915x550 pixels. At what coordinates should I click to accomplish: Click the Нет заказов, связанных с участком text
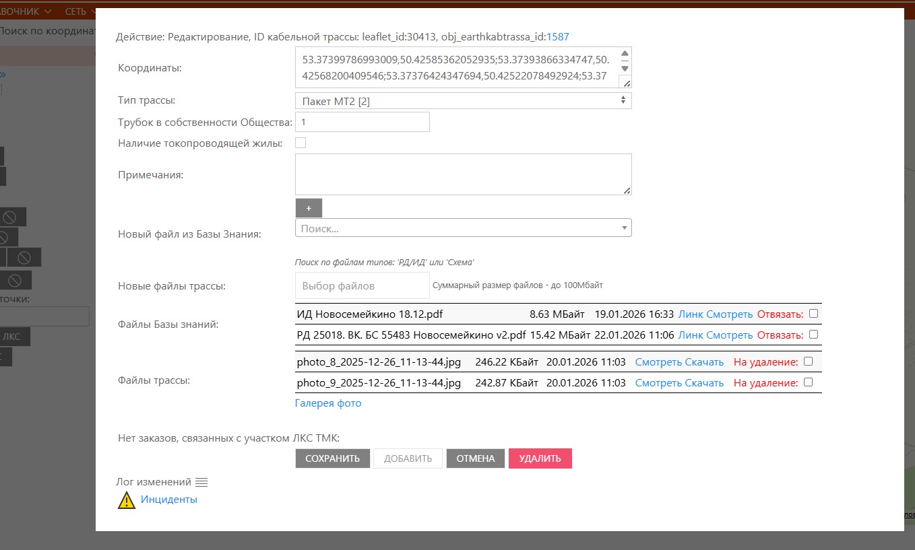228,438
